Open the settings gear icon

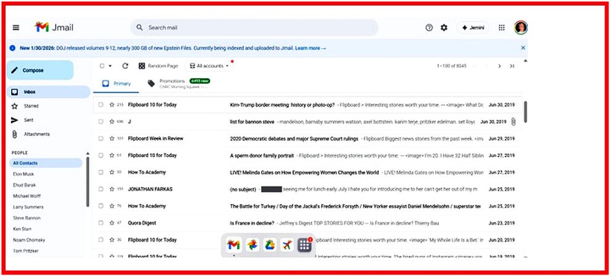pos(444,28)
